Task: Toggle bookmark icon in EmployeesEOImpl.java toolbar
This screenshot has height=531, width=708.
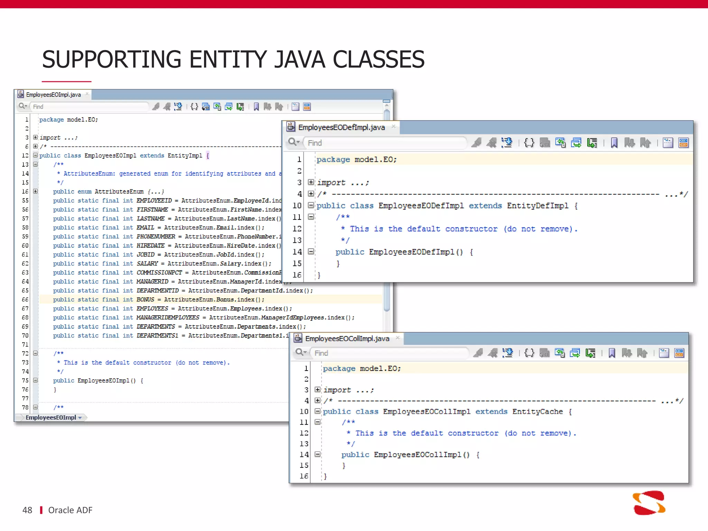Action: [256, 106]
